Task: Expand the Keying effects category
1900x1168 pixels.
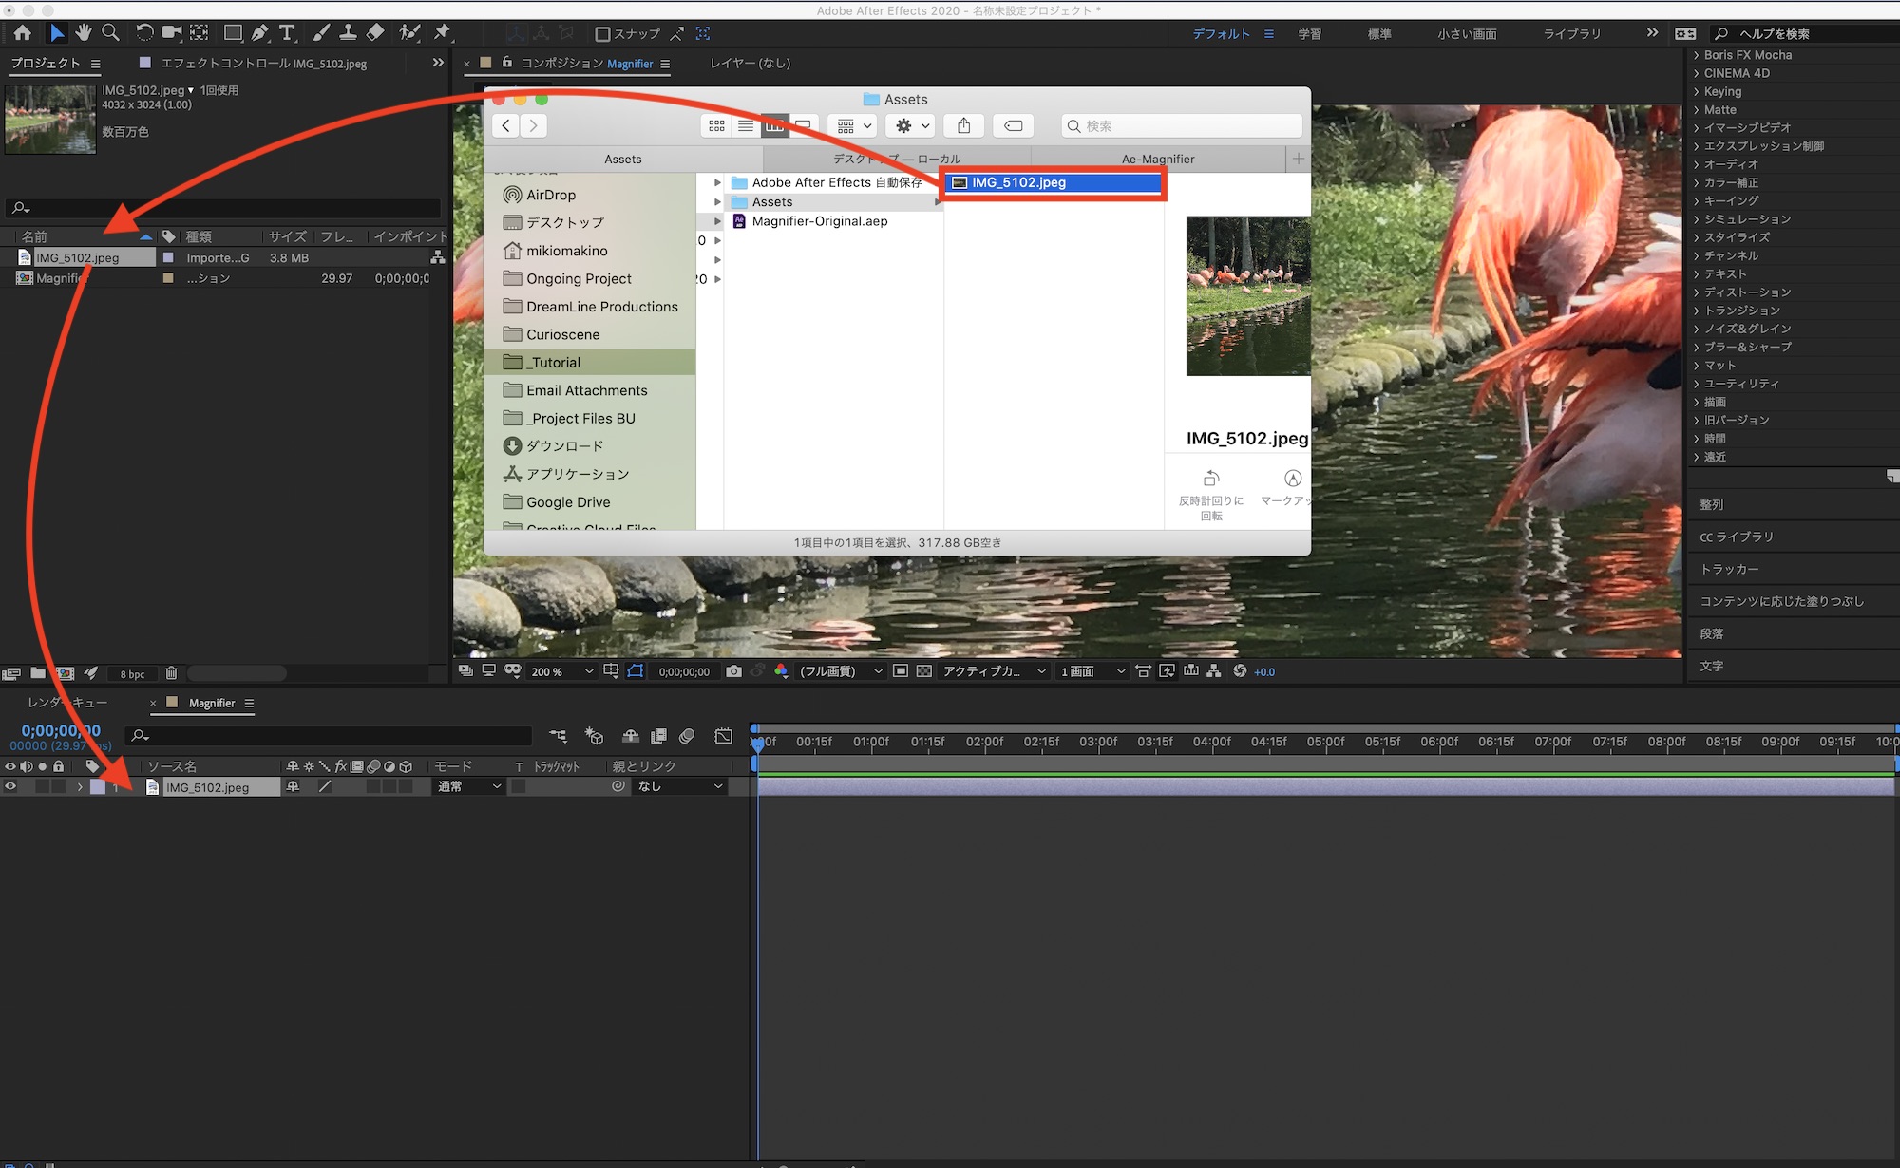Action: tap(1697, 91)
